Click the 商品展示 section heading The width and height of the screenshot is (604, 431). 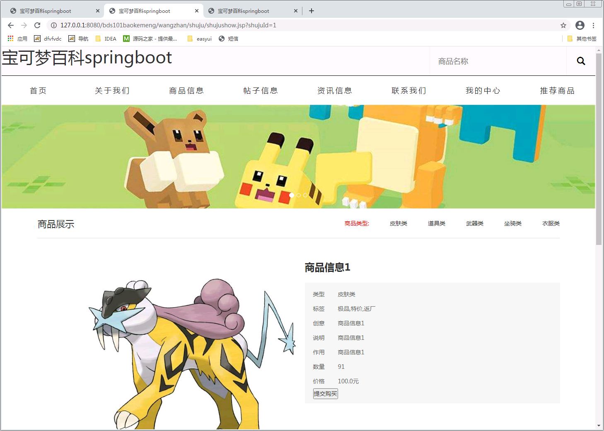tap(56, 224)
